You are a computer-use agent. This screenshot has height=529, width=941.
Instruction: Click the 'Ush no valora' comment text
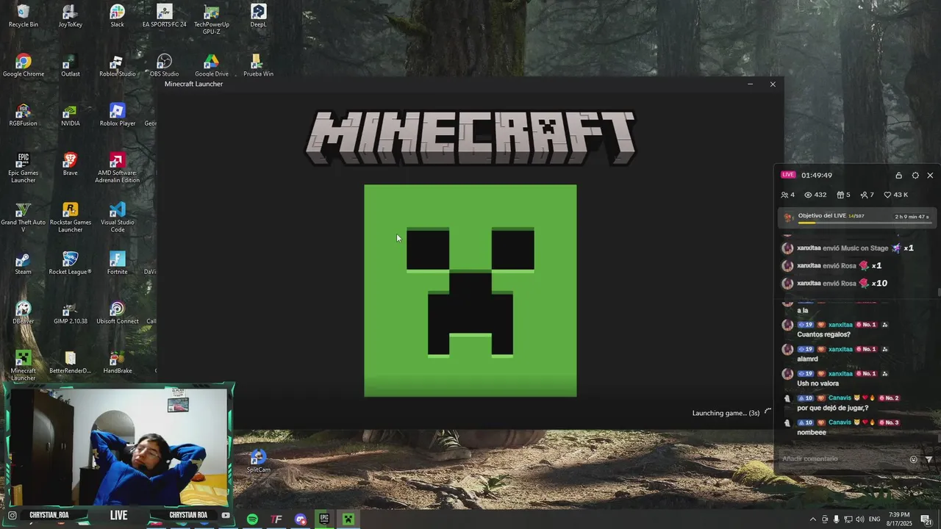click(817, 384)
